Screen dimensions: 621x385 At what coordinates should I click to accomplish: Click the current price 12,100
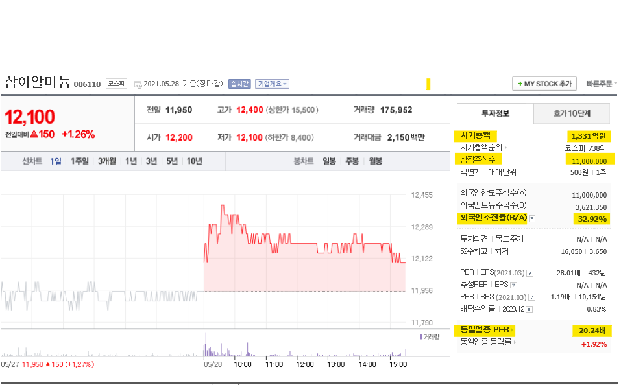(x=30, y=117)
